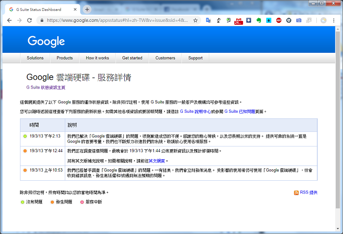Open the G Suite 已知問題 link
The image size is (343, 234).
pyautogui.click(x=240, y=111)
